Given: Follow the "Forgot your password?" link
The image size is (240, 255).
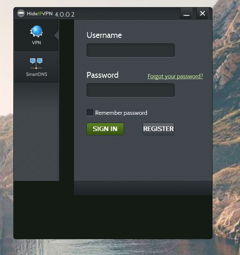Looking at the screenshot, I should click(x=175, y=76).
